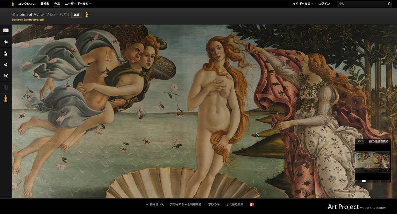This screenshot has width=397, height=214.
Task: Open the 日本語 language dropdown
Action: point(152,204)
